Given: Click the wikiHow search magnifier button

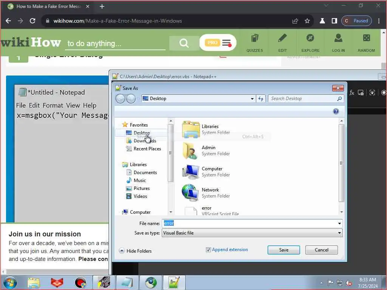Looking at the screenshot, I should 184,43.
